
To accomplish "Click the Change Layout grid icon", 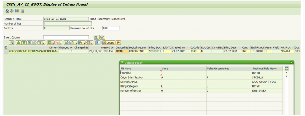I will (x=88, y=42).
